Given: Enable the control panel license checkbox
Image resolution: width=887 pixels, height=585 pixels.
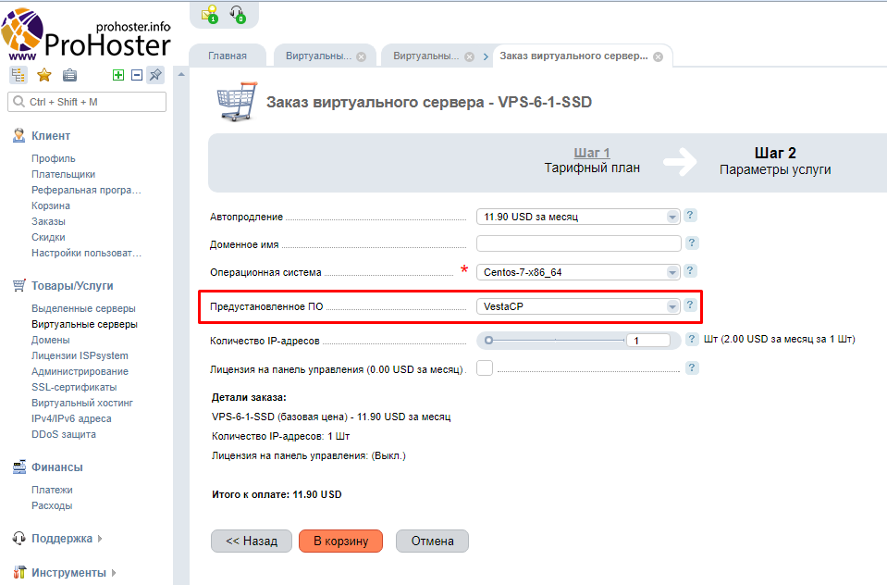Looking at the screenshot, I should pyautogui.click(x=484, y=368).
